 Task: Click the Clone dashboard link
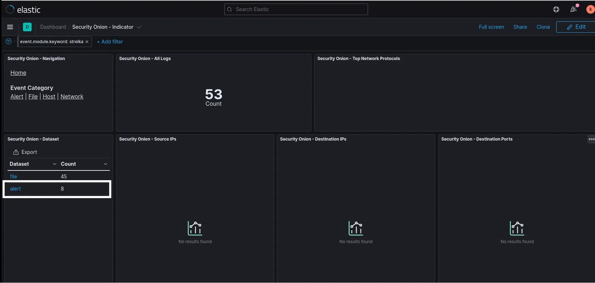click(x=543, y=27)
